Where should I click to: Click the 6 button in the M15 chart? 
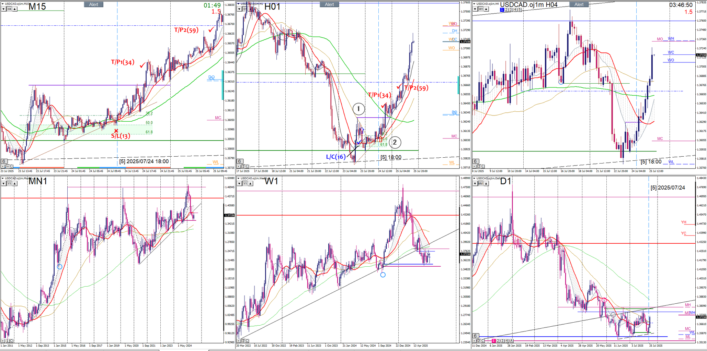4,161
